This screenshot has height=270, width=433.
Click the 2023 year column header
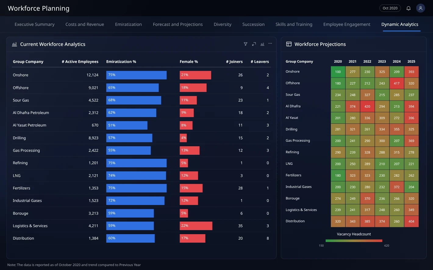[382, 61]
